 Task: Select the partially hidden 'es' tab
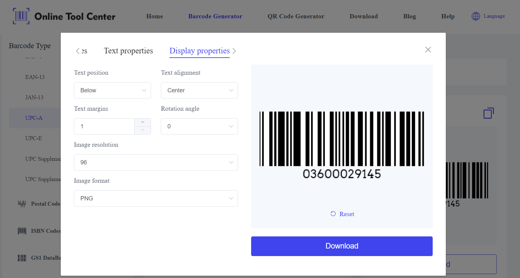click(84, 51)
